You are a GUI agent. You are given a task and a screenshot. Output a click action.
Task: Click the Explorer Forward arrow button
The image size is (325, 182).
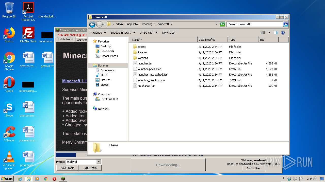pos(99,24)
